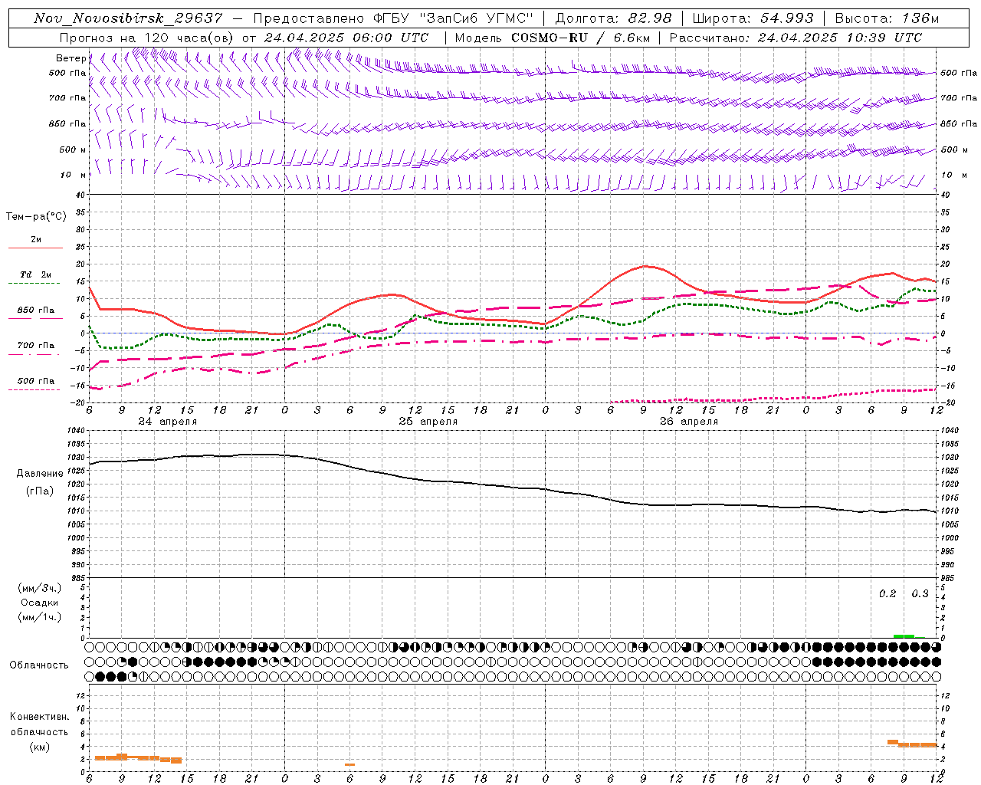Click the Давление pressure panel label
981x785 pixels.
pos(40,474)
